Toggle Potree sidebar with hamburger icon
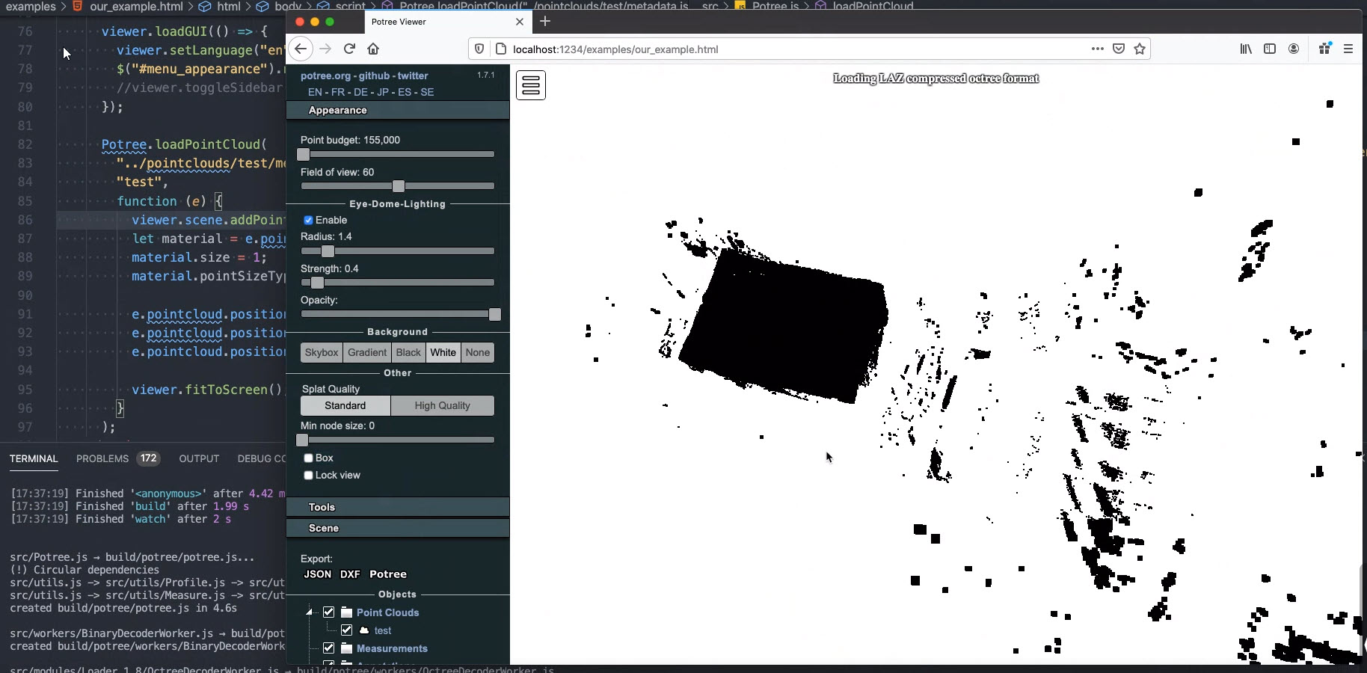 click(x=531, y=85)
